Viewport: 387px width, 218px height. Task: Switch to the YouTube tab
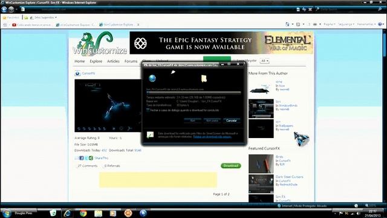click(31, 25)
